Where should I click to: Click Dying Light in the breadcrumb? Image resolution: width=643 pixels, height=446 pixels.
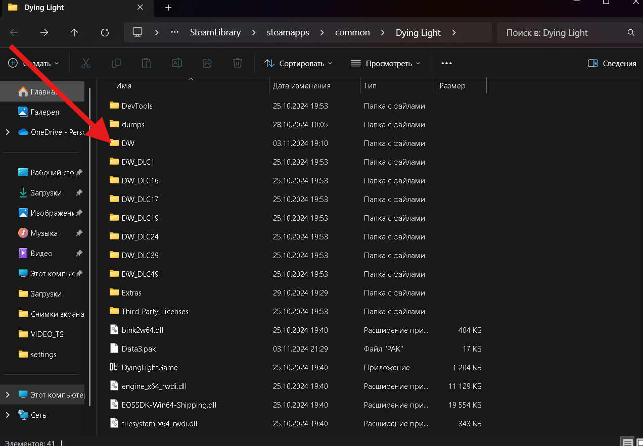418,32
